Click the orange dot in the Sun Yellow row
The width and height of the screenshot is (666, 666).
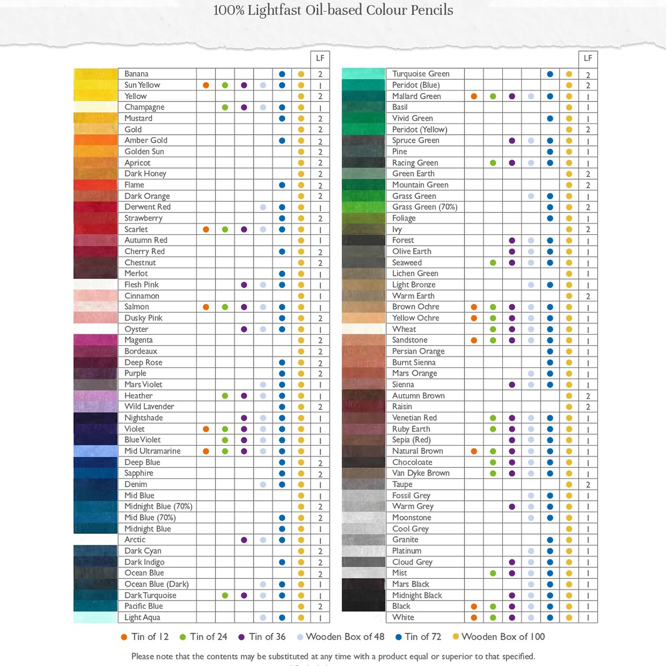[x=206, y=85]
